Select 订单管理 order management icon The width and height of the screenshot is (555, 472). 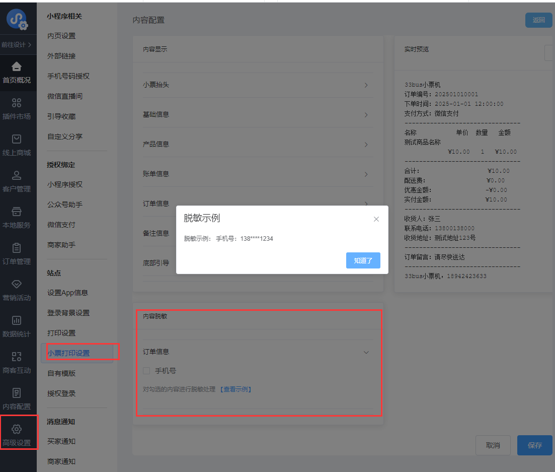17,248
